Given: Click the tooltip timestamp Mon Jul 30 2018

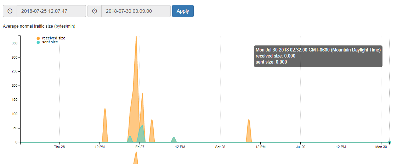Looking at the screenshot, I should click(318, 50).
